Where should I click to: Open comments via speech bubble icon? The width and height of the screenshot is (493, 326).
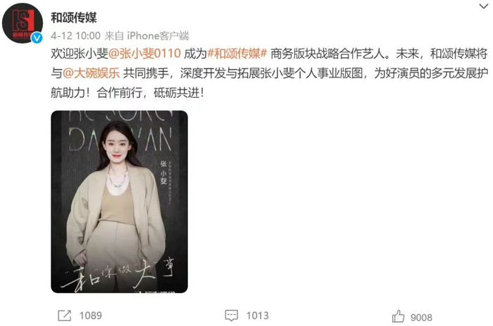(232, 315)
